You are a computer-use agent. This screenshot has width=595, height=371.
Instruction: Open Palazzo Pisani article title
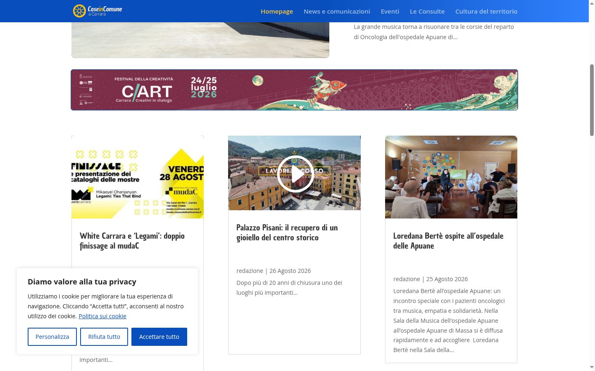click(287, 232)
